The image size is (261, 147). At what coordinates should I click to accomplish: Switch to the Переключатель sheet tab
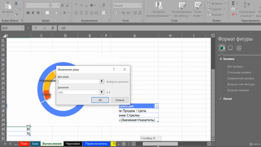tap(96, 144)
